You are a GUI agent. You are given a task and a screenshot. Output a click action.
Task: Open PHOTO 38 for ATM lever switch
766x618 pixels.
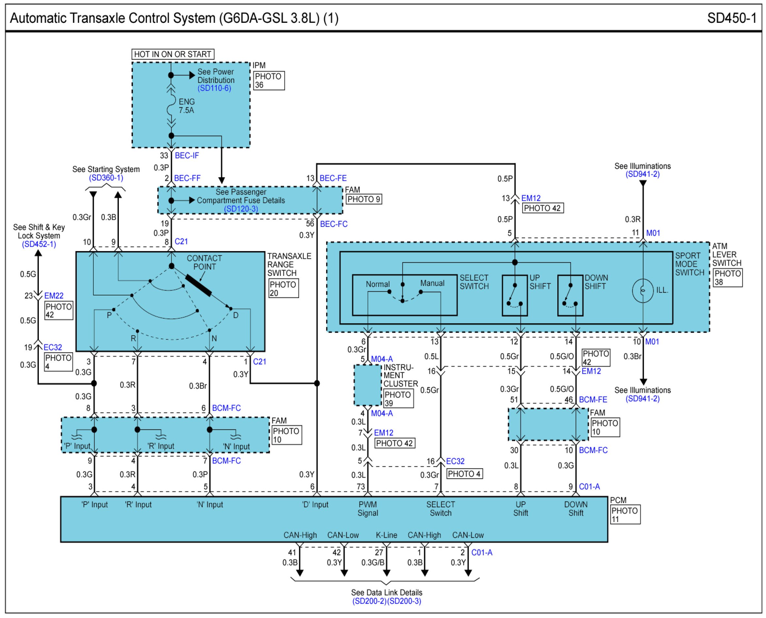click(x=727, y=278)
